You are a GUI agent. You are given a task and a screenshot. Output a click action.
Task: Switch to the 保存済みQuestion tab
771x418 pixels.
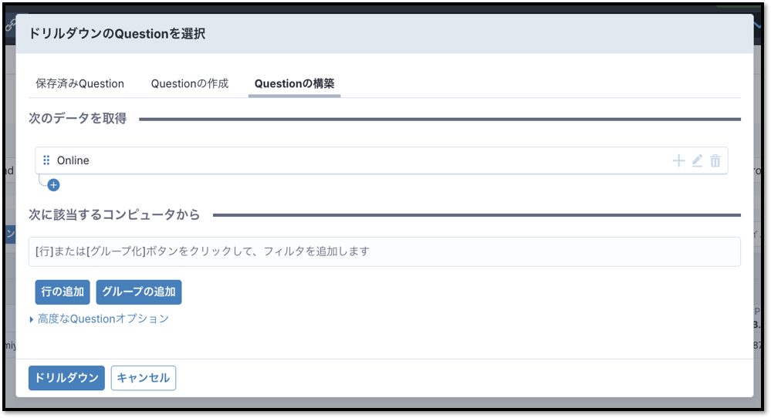point(79,83)
